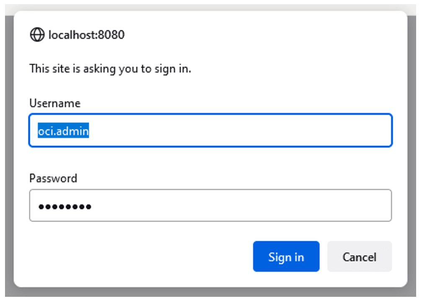
Task: Click the blue Sign in label text
Action: pyautogui.click(x=286, y=257)
